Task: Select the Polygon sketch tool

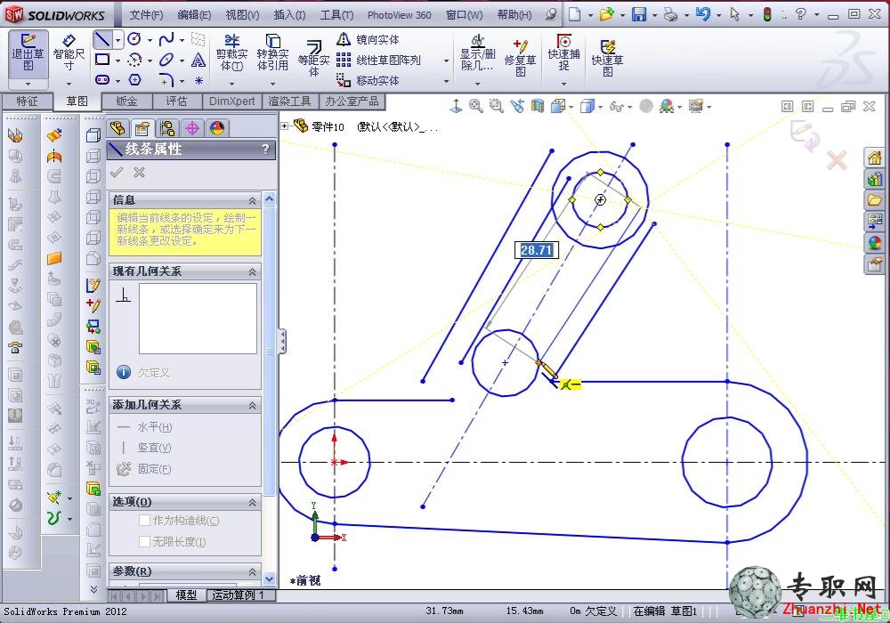Action: [x=134, y=80]
